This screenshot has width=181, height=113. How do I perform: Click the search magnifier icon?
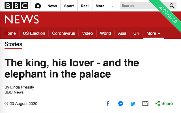(x=172, y=6)
